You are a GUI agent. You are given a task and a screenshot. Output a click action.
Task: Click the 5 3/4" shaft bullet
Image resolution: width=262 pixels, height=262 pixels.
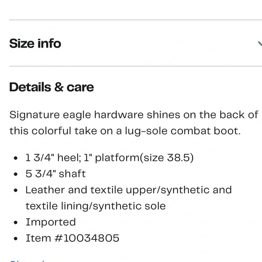(x=56, y=173)
